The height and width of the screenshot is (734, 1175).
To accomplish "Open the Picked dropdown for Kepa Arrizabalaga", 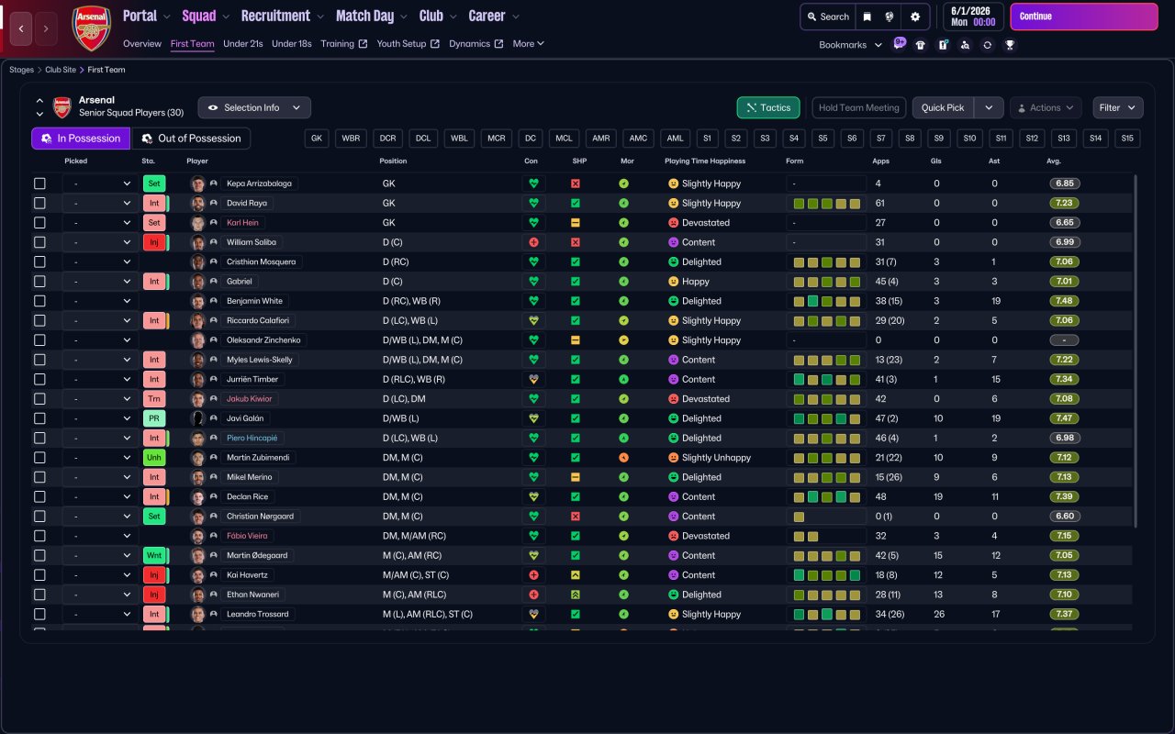I will click(101, 183).
